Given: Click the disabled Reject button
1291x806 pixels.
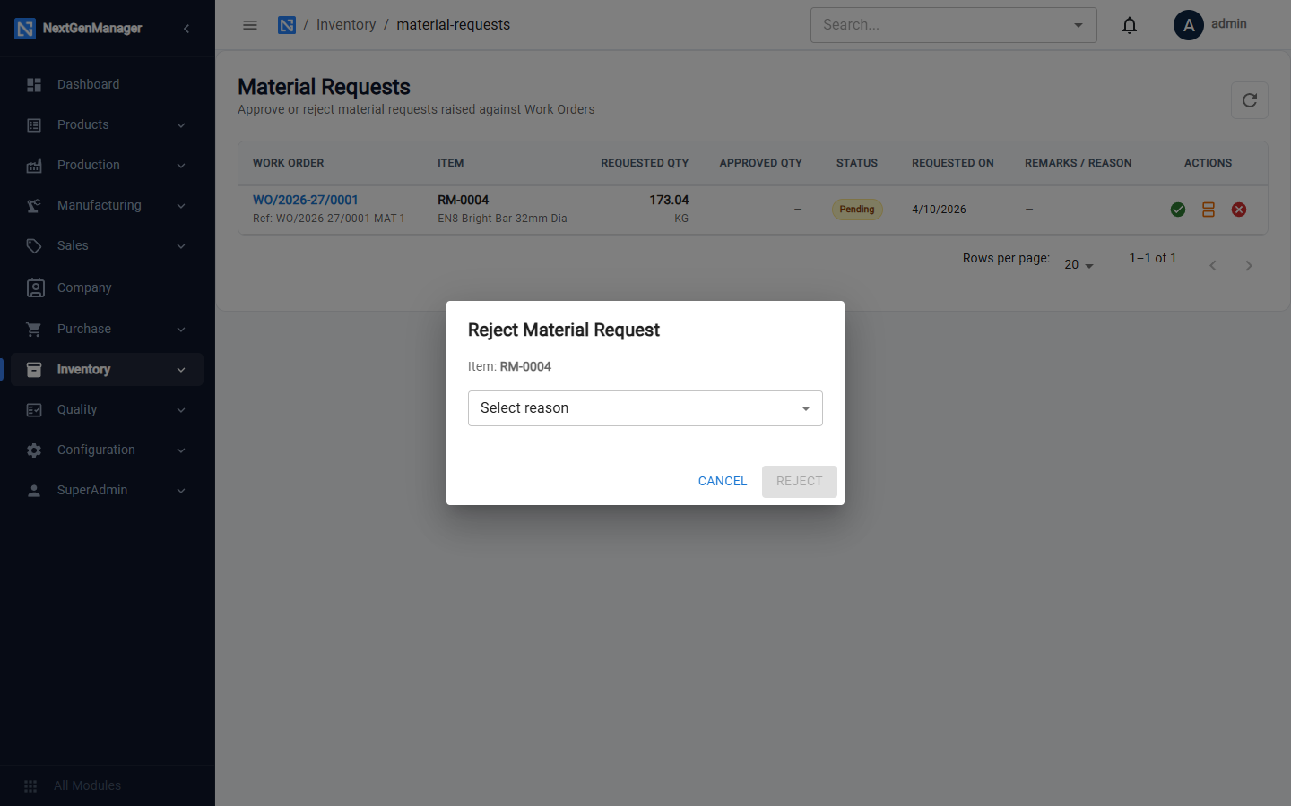Looking at the screenshot, I should 800,481.
